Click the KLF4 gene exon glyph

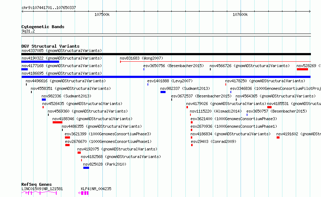(x=84, y=193)
